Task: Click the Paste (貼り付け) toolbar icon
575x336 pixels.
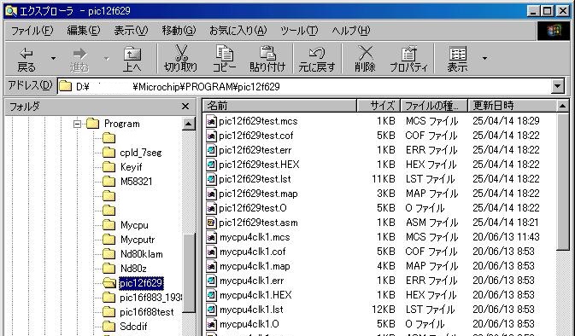Action: pyautogui.click(x=267, y=54)
